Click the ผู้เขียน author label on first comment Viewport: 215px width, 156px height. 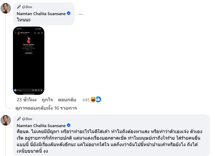[27, 7]
